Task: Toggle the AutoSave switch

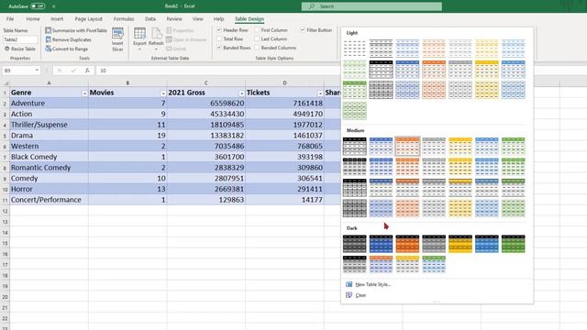Action: pos(38,6)
